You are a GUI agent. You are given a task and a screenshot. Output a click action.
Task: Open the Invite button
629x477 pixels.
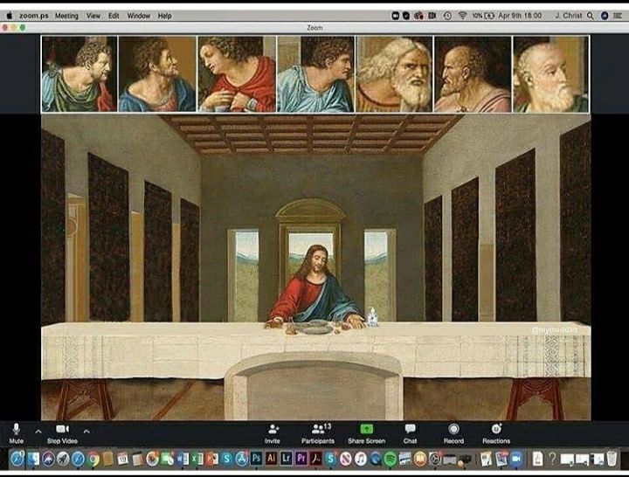click(273, 433)
